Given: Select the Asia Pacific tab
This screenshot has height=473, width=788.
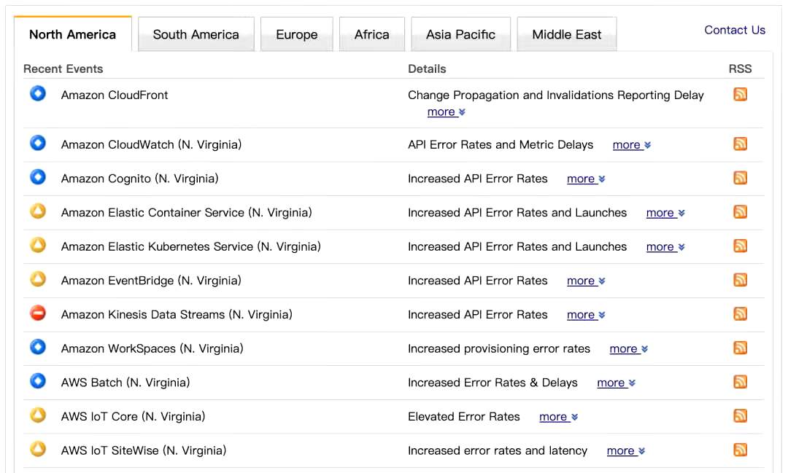Looking at the screenshot, I should click(460, 34).
